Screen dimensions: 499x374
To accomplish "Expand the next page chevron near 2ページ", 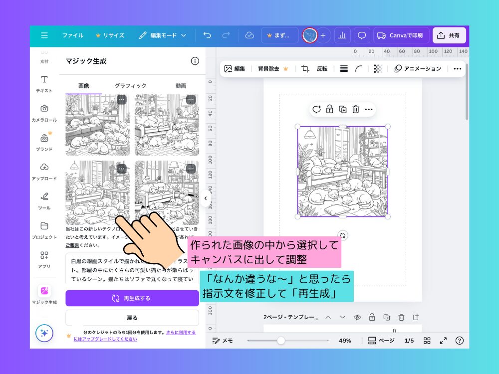I will click(342, 317).
